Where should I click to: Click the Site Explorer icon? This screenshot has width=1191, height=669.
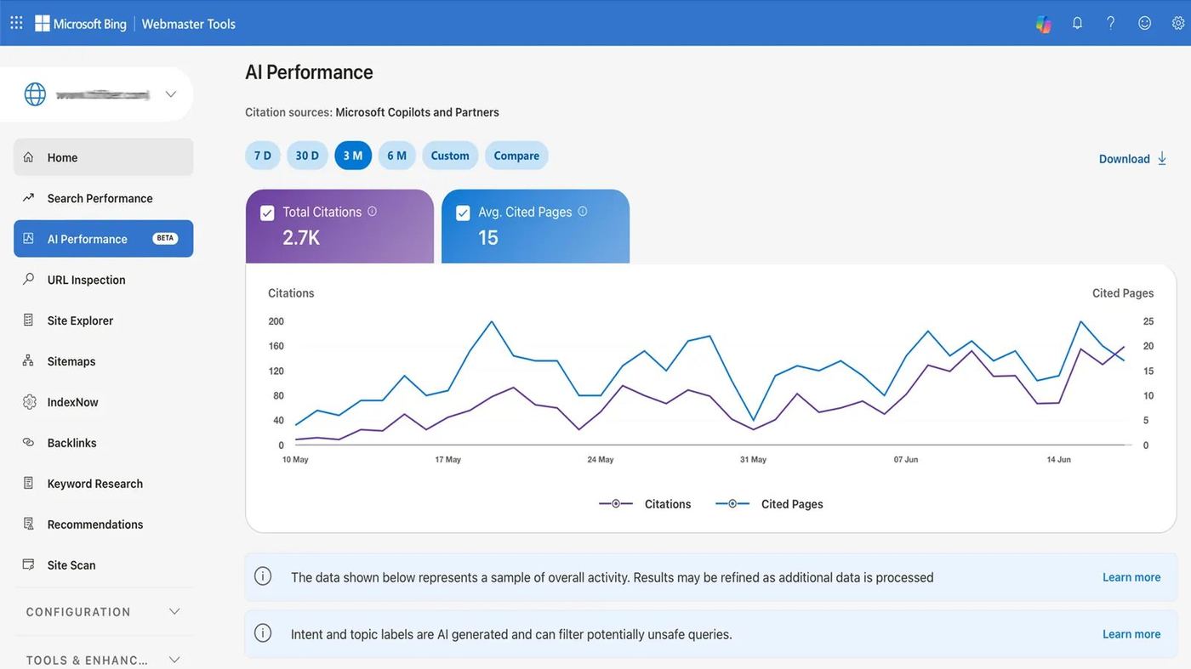(28, 320)
